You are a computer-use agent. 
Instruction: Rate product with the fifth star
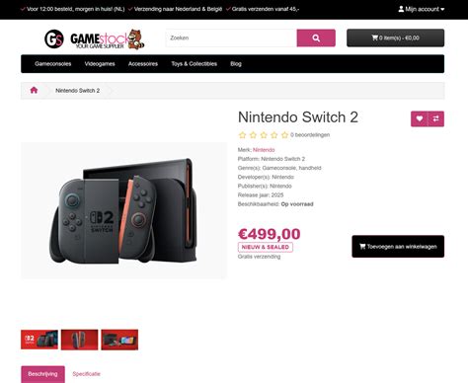(284, 135)
